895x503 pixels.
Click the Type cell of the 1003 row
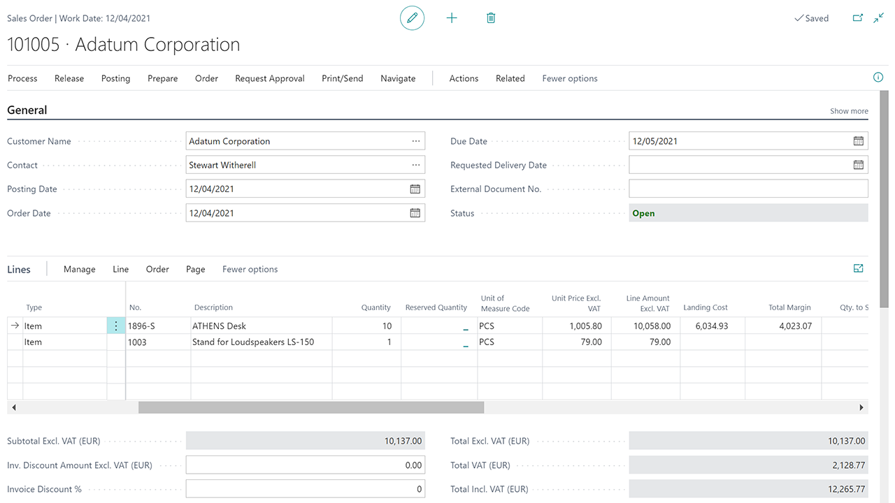pos(64,342)
